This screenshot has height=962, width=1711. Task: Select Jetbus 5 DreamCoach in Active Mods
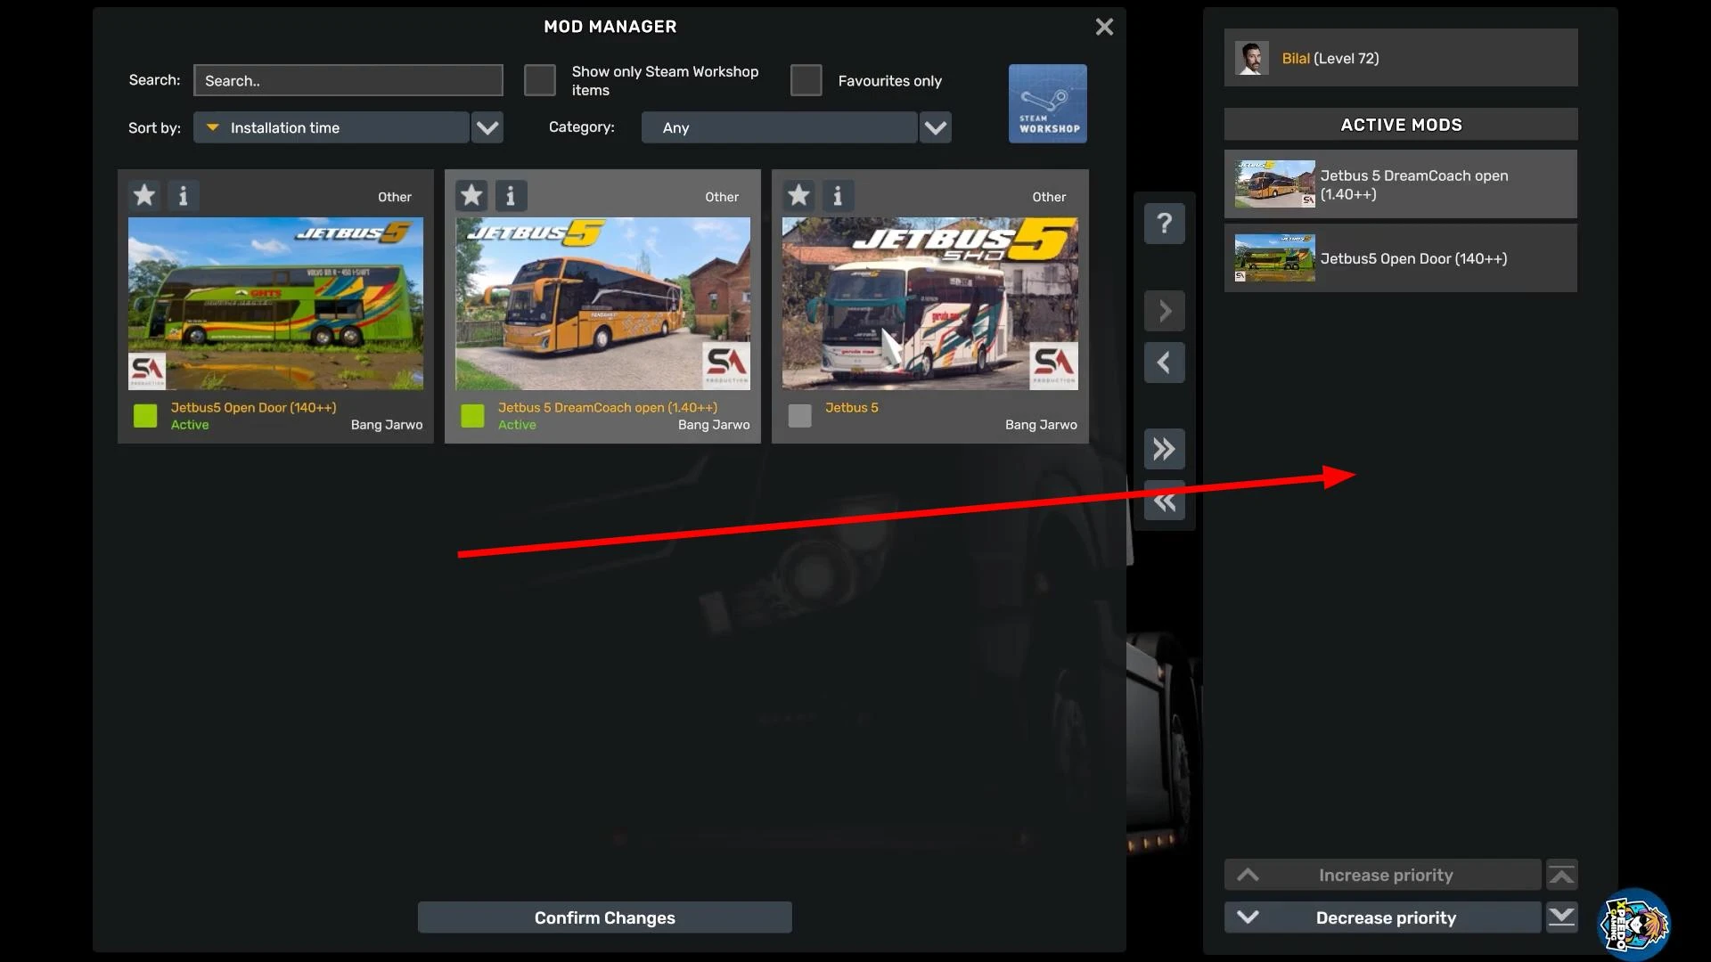point(1401,184)
